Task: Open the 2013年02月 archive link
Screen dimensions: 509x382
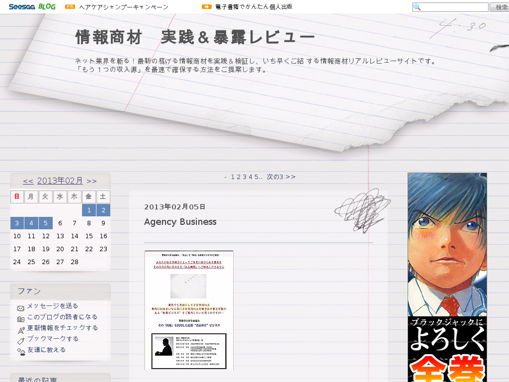Action: tap(60, 181)
